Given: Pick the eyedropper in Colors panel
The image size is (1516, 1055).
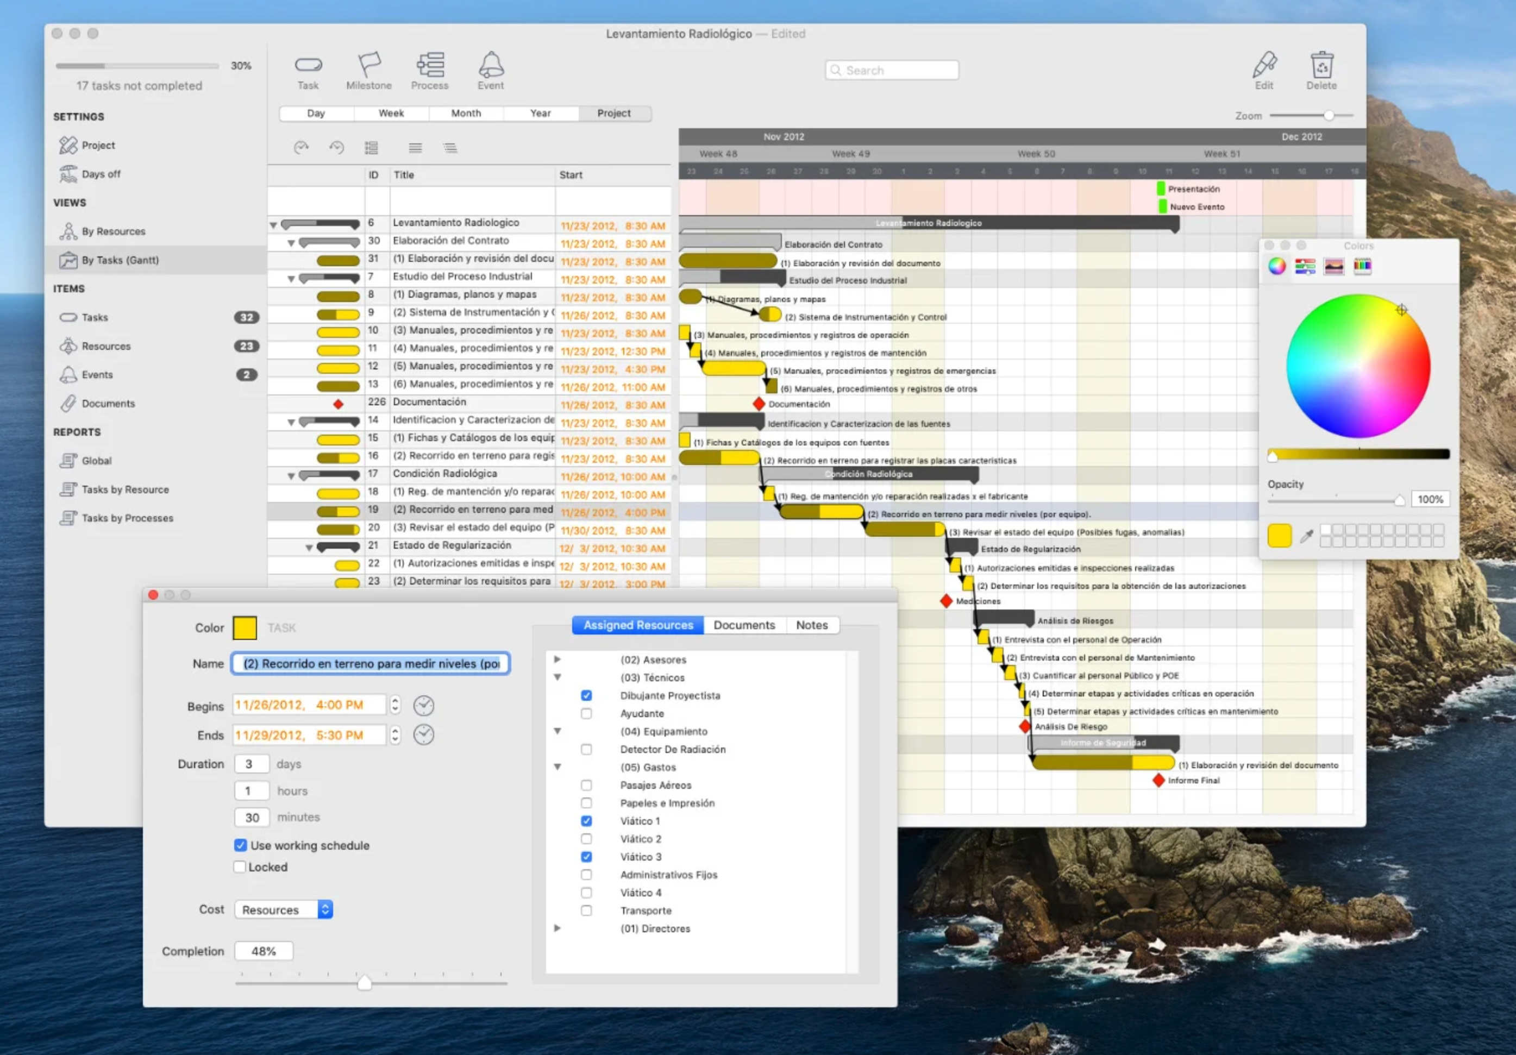Looking at the screenshot, I should coord(1306,536).
